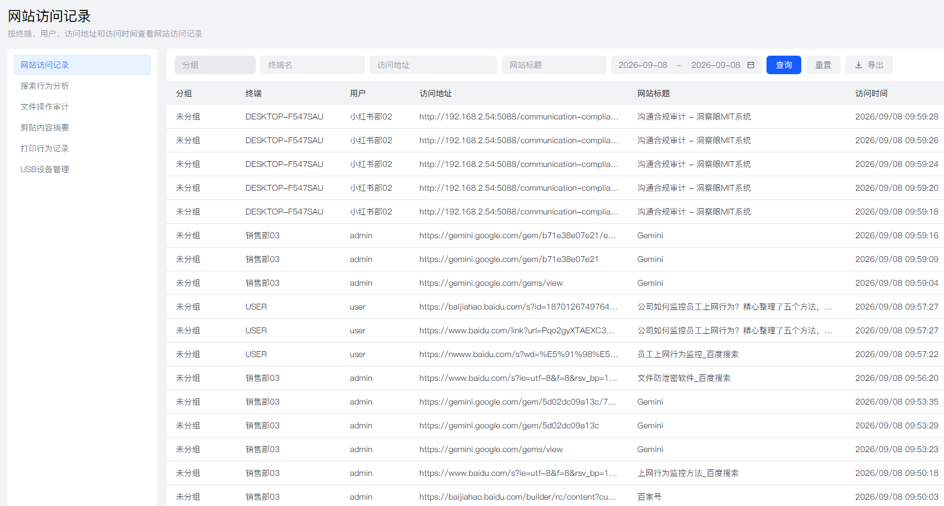Click the 导出 export button

pyautogui.click(x=869, y=65)
